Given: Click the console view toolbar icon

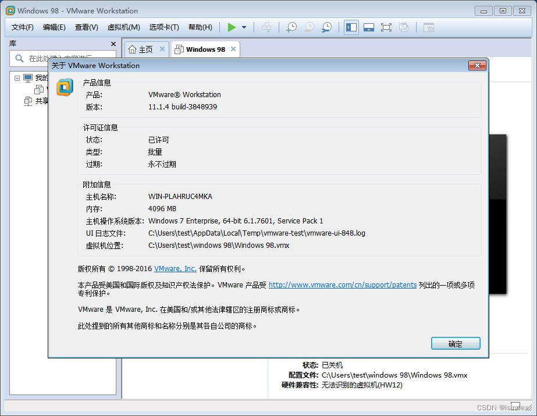Looking at the screenshot, I should (428, 27).
